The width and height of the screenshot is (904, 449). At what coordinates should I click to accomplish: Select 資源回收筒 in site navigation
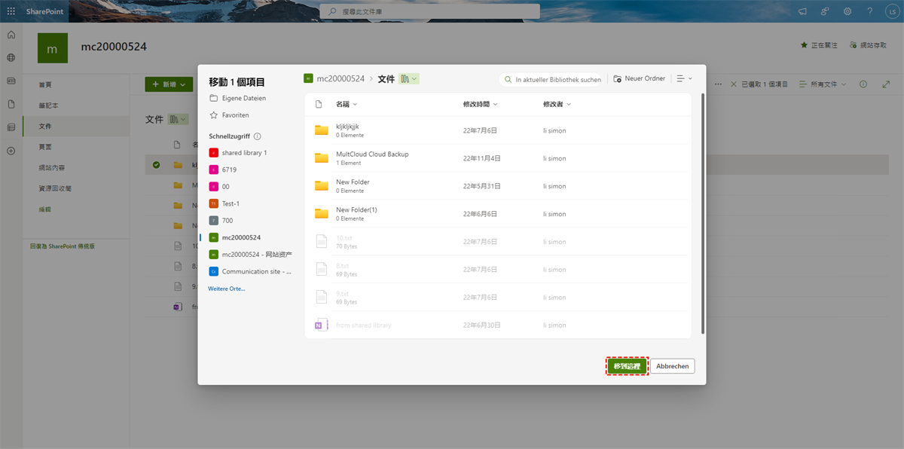[55, 188]
